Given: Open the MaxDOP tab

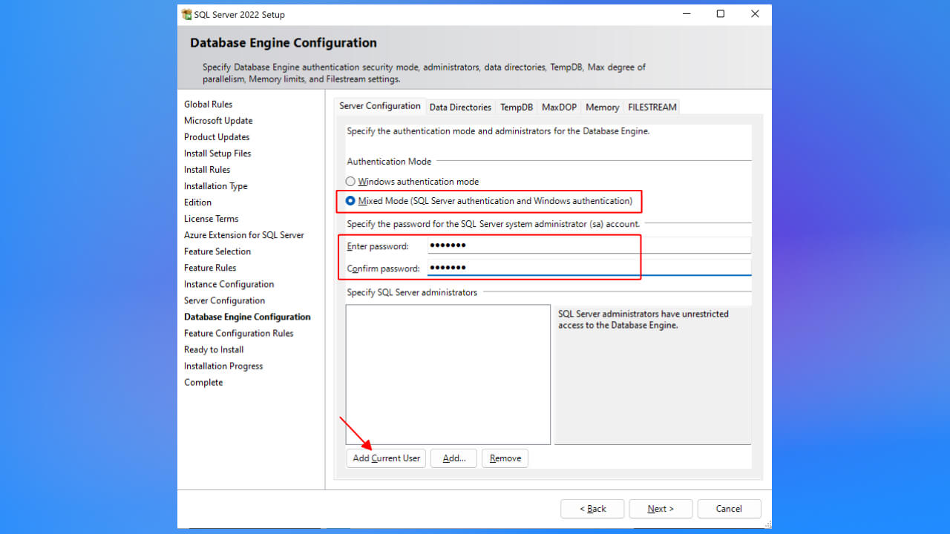Looking at the screenshot, I should (x=559, y=107).
